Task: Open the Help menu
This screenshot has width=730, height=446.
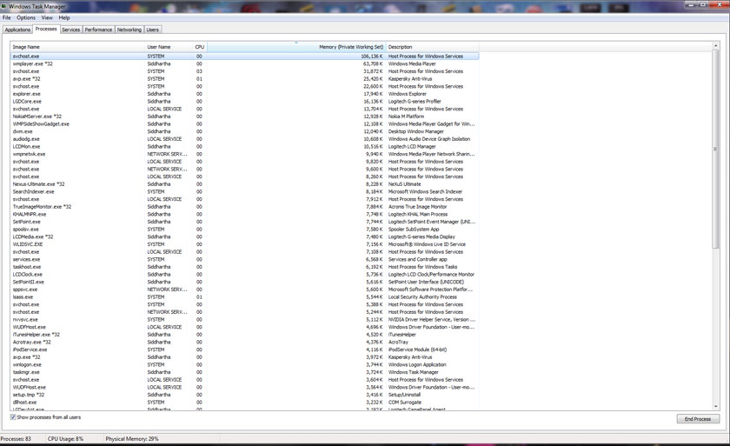Action: [x=64, y=17]
